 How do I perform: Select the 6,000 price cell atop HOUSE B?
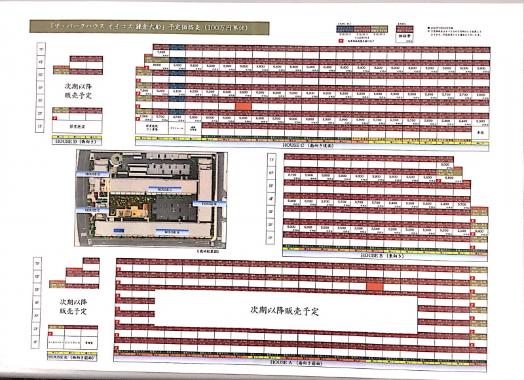pos(447,165)
